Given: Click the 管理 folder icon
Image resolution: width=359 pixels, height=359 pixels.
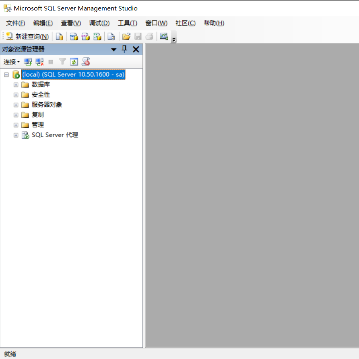Looking at the screenshot, I should click(25, 125).
